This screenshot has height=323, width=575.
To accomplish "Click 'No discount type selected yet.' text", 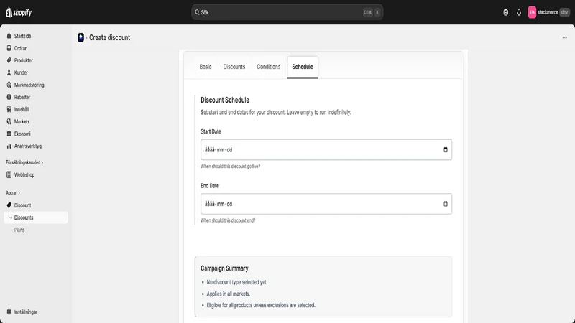I will (x=237, y=282).
